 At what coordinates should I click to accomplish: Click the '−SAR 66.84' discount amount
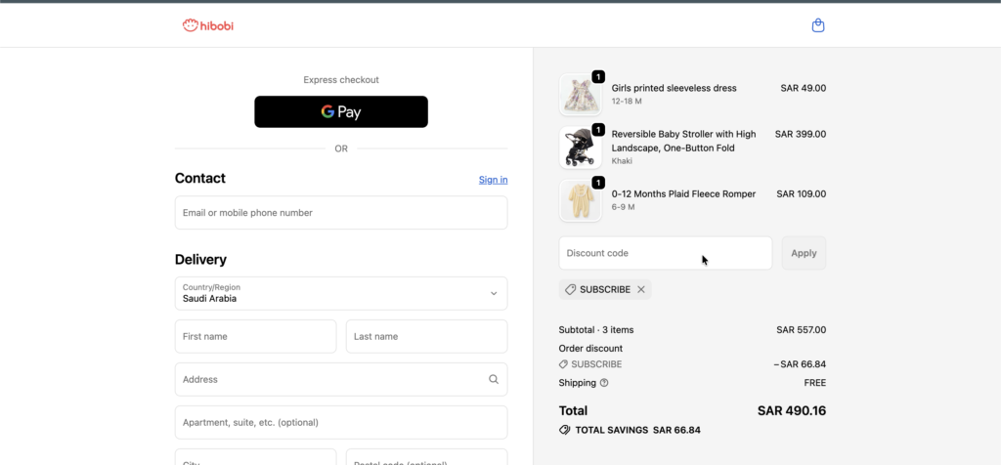click(x=800, y=364)
